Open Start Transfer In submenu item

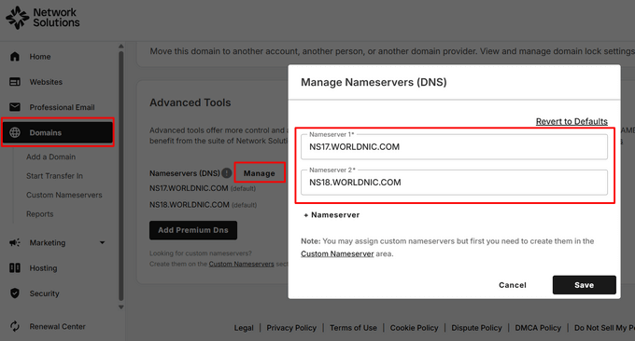[55, 176]
